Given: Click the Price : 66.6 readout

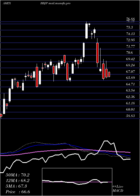Looking at the screenshot, I should (18, 192).
